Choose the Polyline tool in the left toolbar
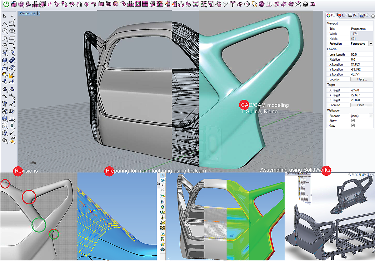The image size is (375, 265). (5, 24)
